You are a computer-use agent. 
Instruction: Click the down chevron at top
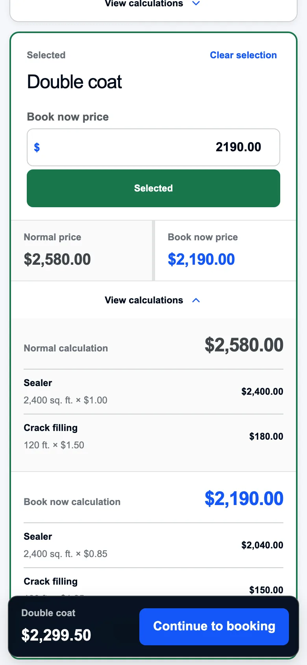click(196, 4)
